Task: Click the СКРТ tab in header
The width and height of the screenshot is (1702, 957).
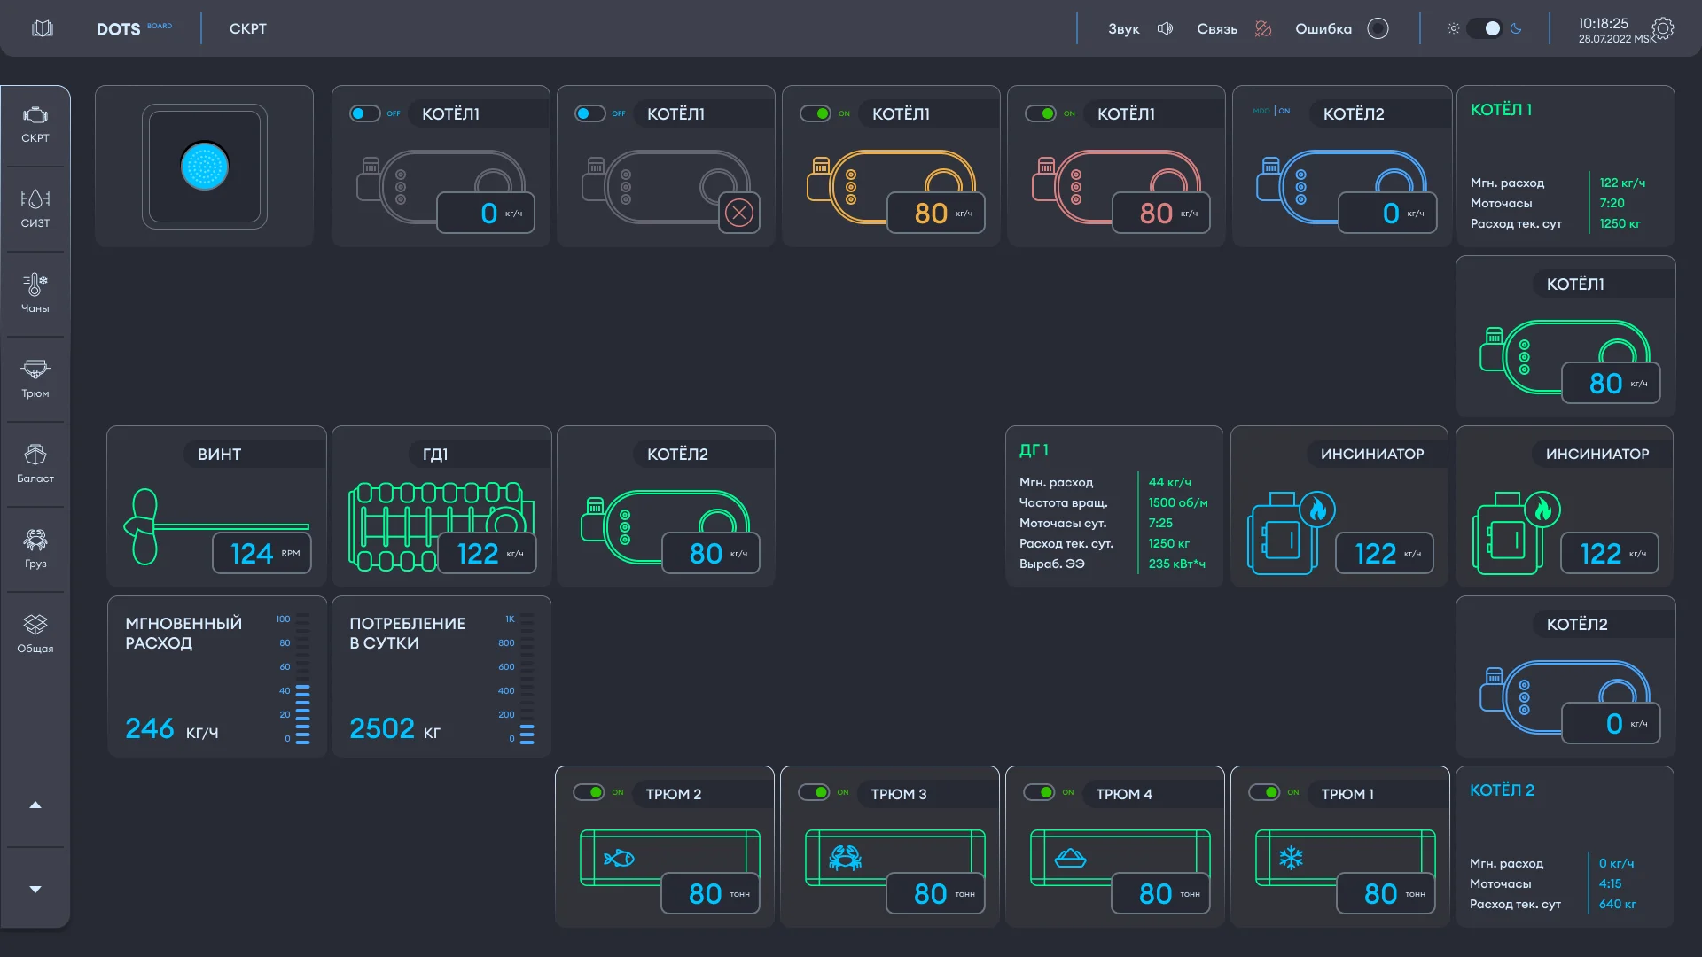Action: point(247,28)
